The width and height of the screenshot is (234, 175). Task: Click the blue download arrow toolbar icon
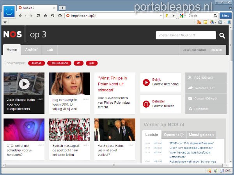(x=229, y=22)
